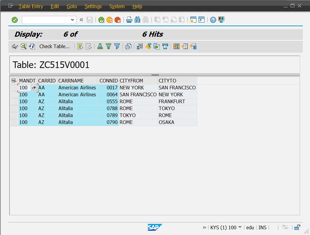310x235 pixels.
Task: Toggle the INS insert mode indicator
Action: coord(262,227)
